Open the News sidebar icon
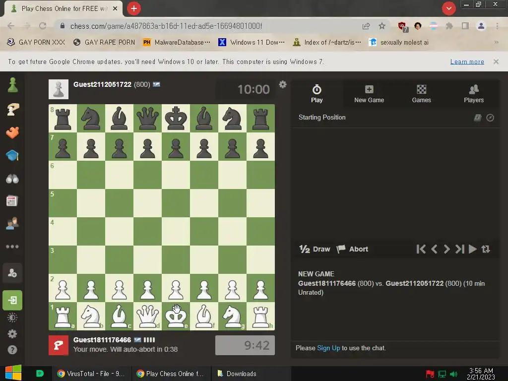 [12, 201]
